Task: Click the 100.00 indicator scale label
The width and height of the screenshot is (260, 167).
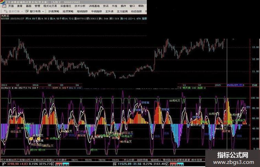Action: tap(255, 98)
